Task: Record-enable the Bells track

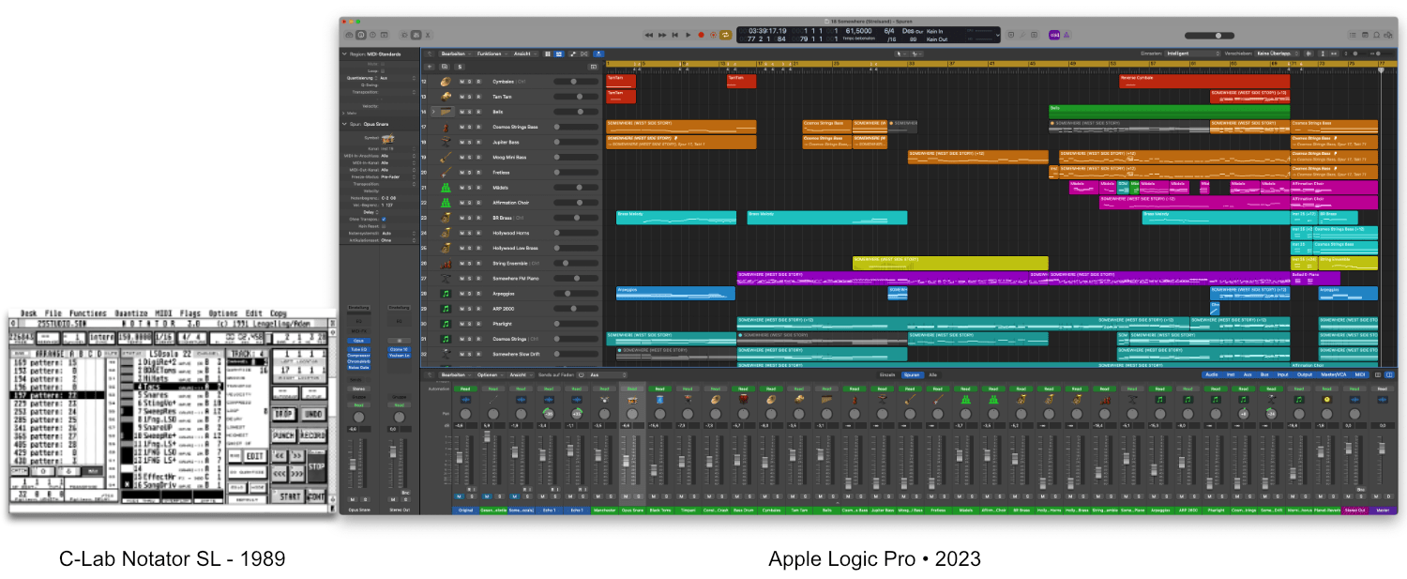Action: (x=478, y=112)
